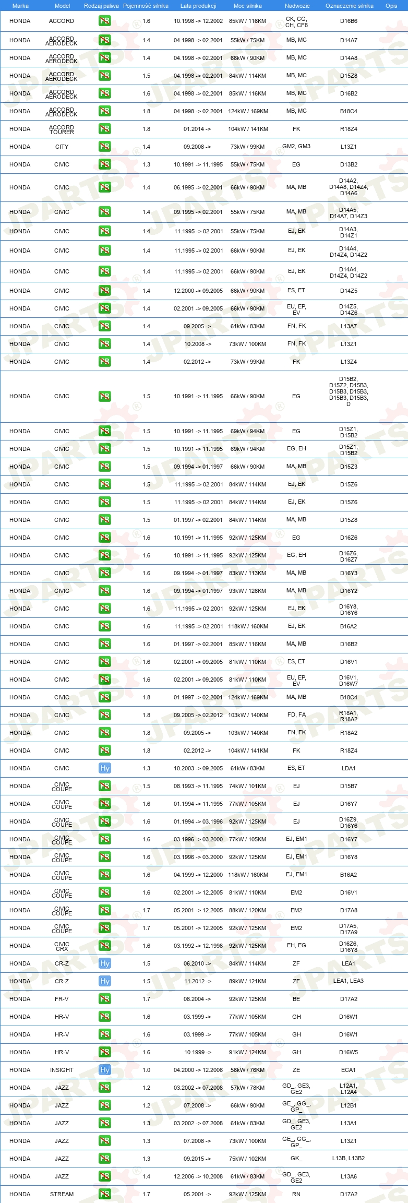Click the Opis column header
The width and height of the screenshot is (408, 1203).
point(391,6)
